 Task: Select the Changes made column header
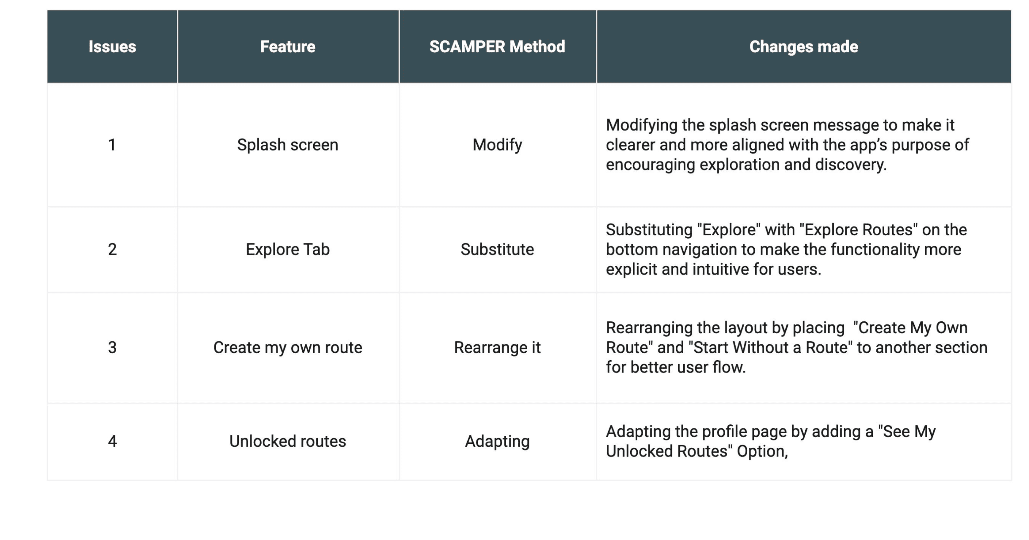tap(804, 47)
